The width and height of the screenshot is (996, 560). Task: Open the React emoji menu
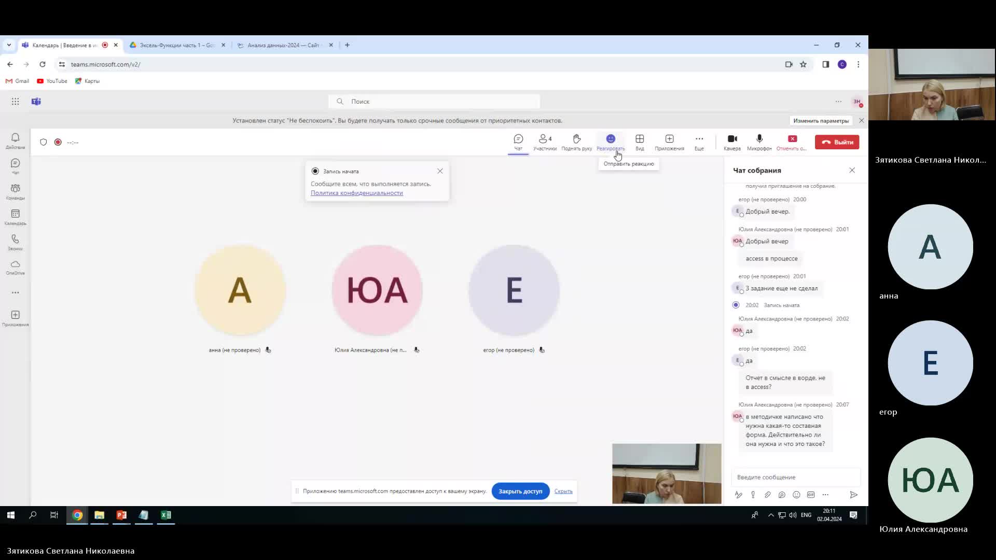tap(611, 142)
